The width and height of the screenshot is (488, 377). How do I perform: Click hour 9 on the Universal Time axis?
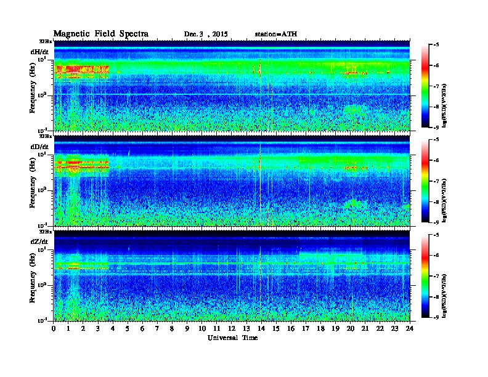[187, 328]
